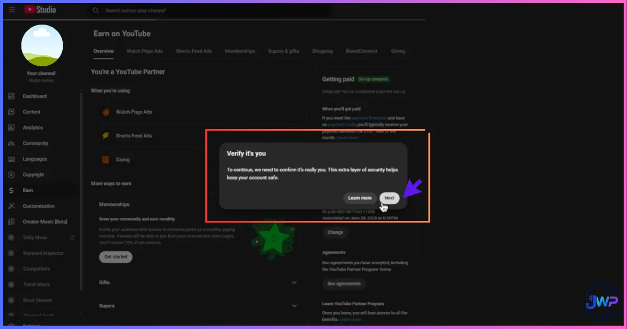This screenshot has height=329, width=627.
Task: Click the Watch Page Ads icon
Action: click(106, 112)
